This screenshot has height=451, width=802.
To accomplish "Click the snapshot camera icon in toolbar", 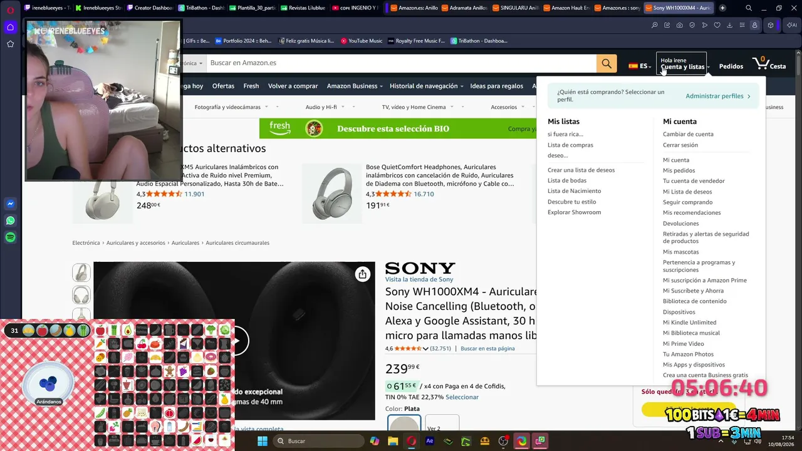I will [x=680, y=25].
